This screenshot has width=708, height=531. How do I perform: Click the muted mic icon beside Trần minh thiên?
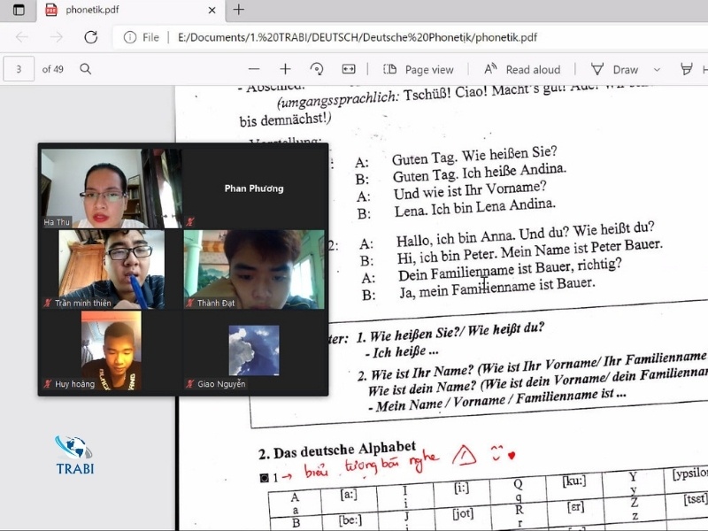point(48,303)
